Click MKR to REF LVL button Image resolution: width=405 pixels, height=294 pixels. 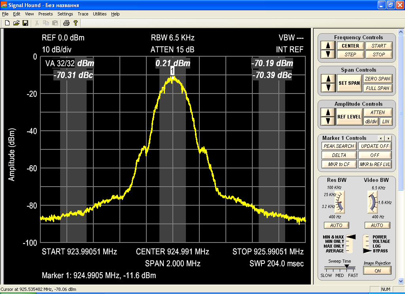tap(375, 164)
